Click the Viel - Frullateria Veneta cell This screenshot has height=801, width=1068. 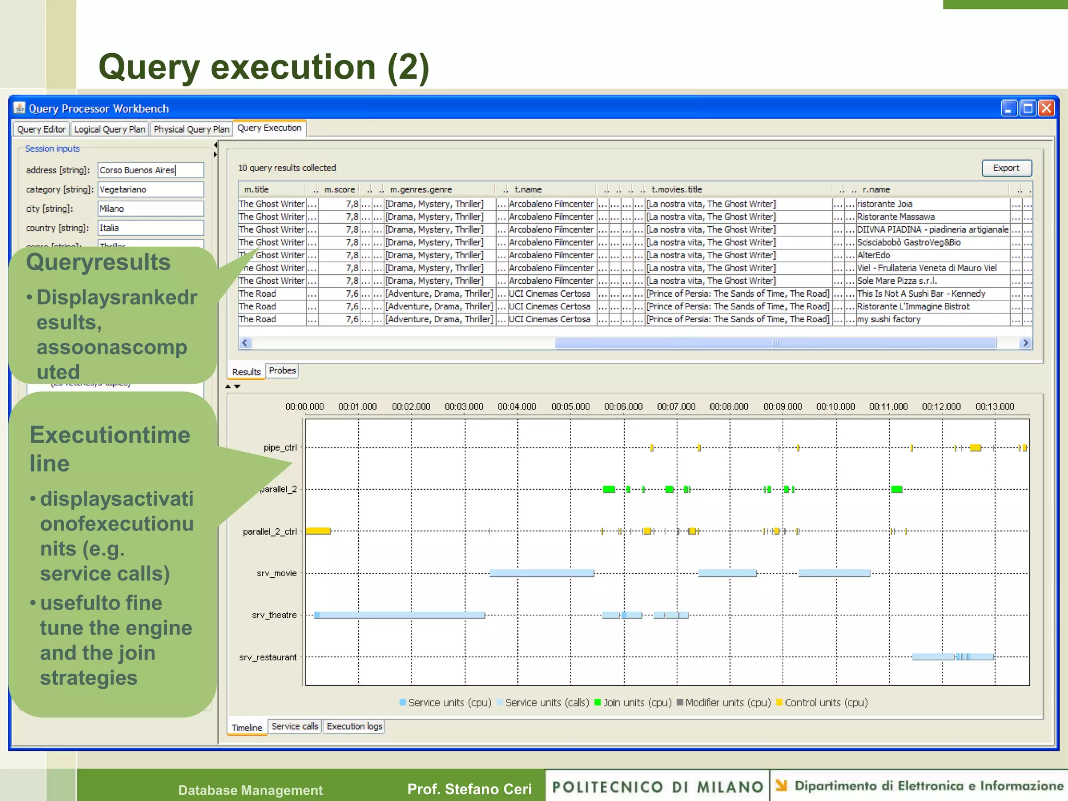[x=932, y=268]
